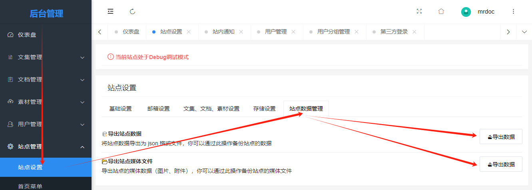
Task: Close the 站内通知 tab
Action: point(241,32)
